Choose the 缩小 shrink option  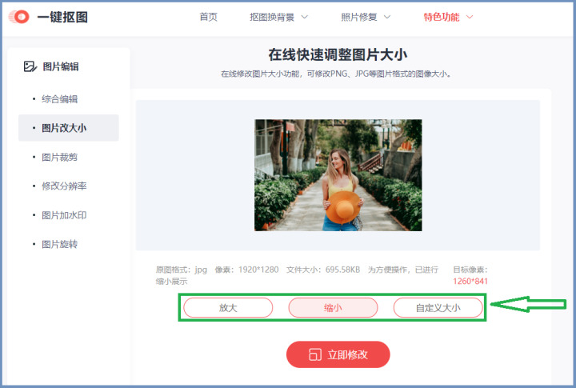tap(333, 307)
